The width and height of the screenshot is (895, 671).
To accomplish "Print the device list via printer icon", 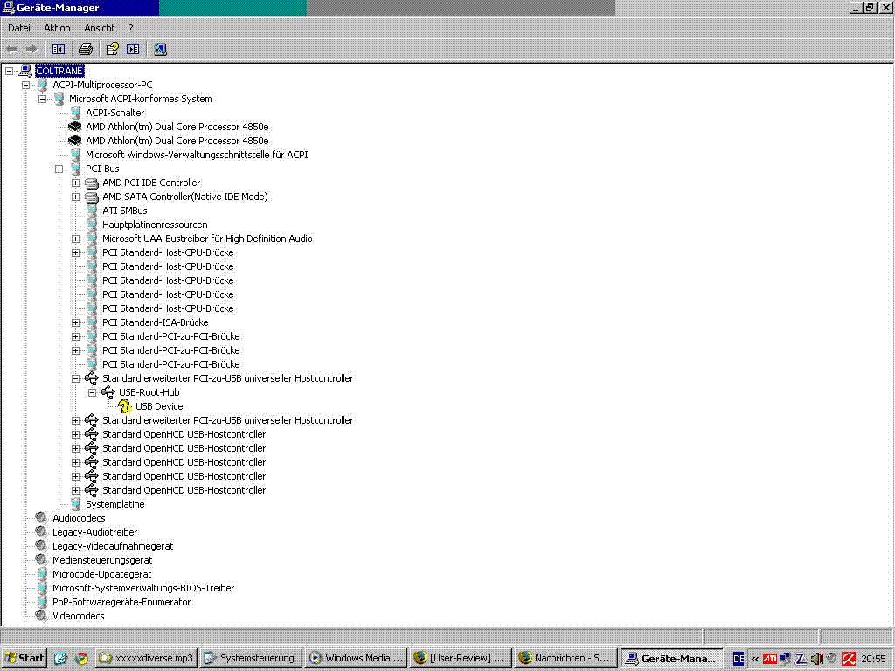I will click(86, 49).
